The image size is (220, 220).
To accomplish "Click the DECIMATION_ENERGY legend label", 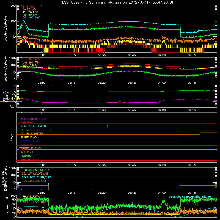I will pyautogui.click(x=35, y=170).
